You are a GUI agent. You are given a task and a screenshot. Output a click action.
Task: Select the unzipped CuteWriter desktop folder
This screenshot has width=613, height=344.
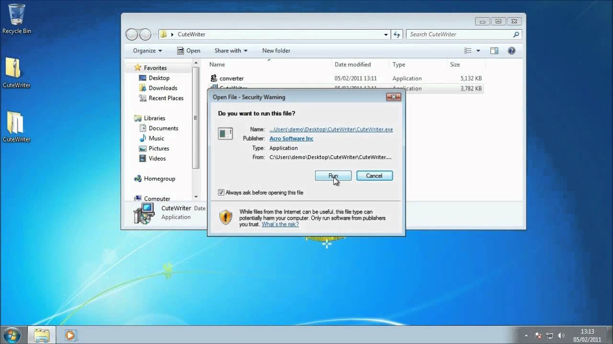coord(16,127)
